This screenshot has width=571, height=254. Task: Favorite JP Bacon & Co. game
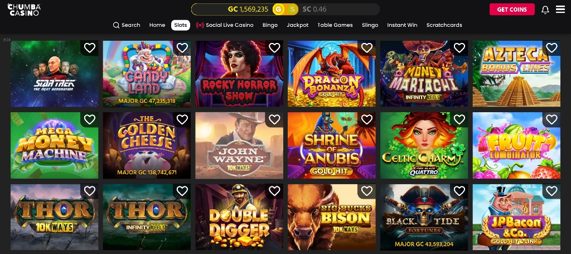pos(552,190)
